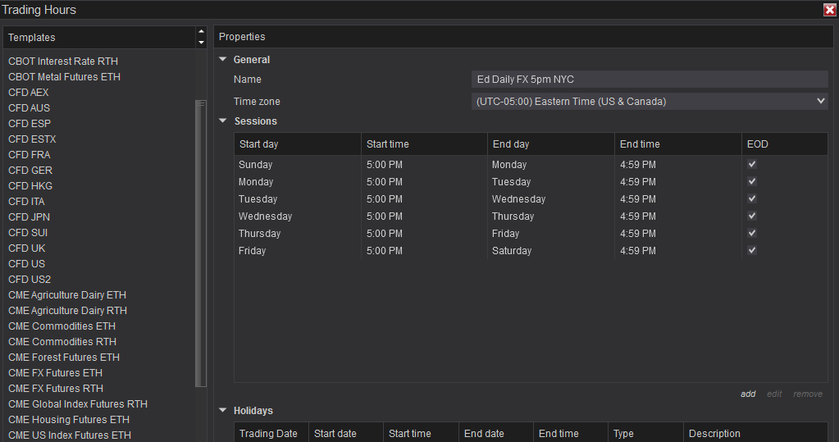Screen dimensions: 839x442
Task: Close the Trading Hours window
Action: point(830,10)
